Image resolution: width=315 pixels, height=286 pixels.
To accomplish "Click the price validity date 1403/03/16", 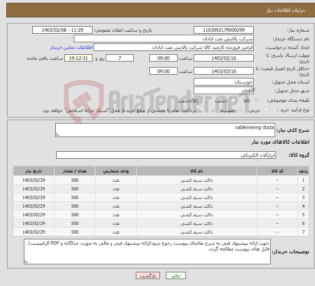I will click(224, 71).
